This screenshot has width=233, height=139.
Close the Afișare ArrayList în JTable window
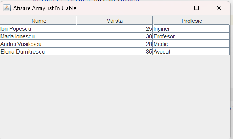[219, 8]
